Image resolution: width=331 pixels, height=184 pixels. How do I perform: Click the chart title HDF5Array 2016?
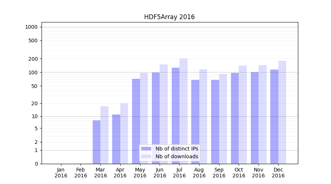(x=169, y=17)
